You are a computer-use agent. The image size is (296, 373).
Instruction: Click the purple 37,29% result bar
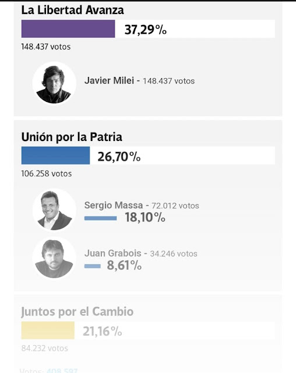[x=68, y=29]
